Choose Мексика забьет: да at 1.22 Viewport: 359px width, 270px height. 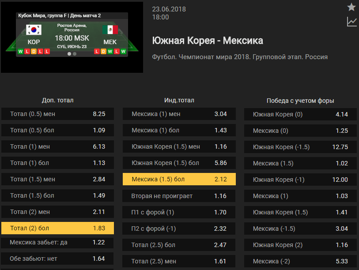[57, 243]
